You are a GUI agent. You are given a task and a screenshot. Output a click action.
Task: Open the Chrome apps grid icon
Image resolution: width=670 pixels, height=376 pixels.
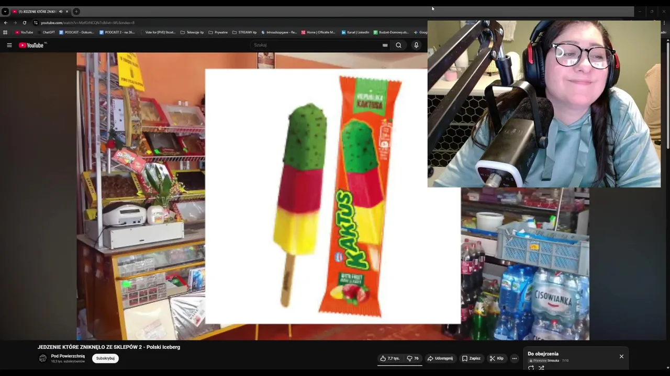pos(5,32)
